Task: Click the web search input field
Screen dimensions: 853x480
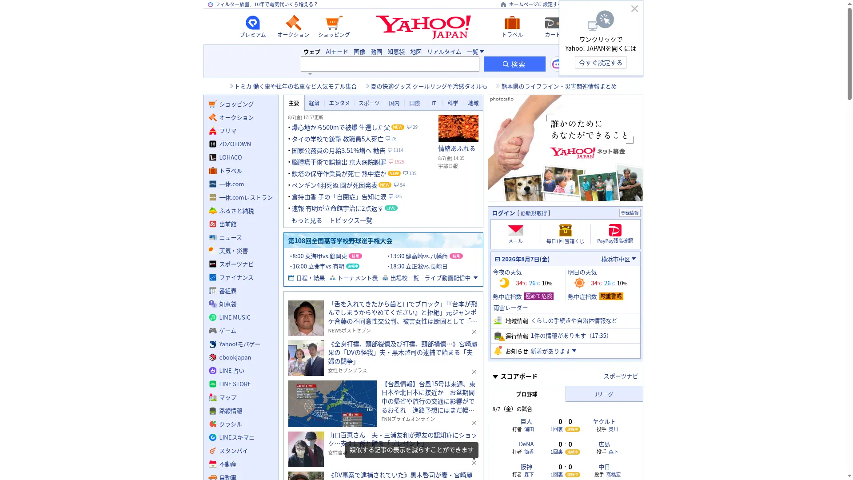Action: (390, 64)
